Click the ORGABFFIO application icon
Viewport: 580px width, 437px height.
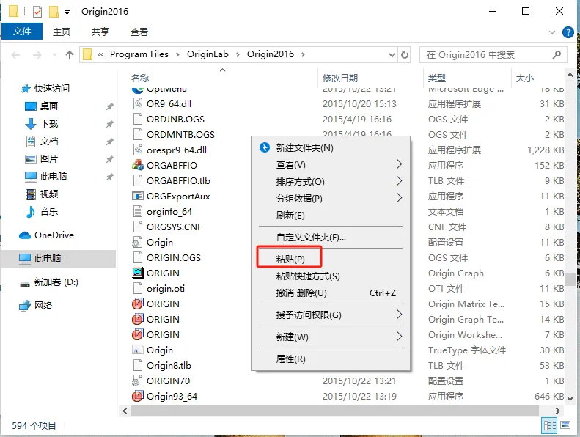138,165
